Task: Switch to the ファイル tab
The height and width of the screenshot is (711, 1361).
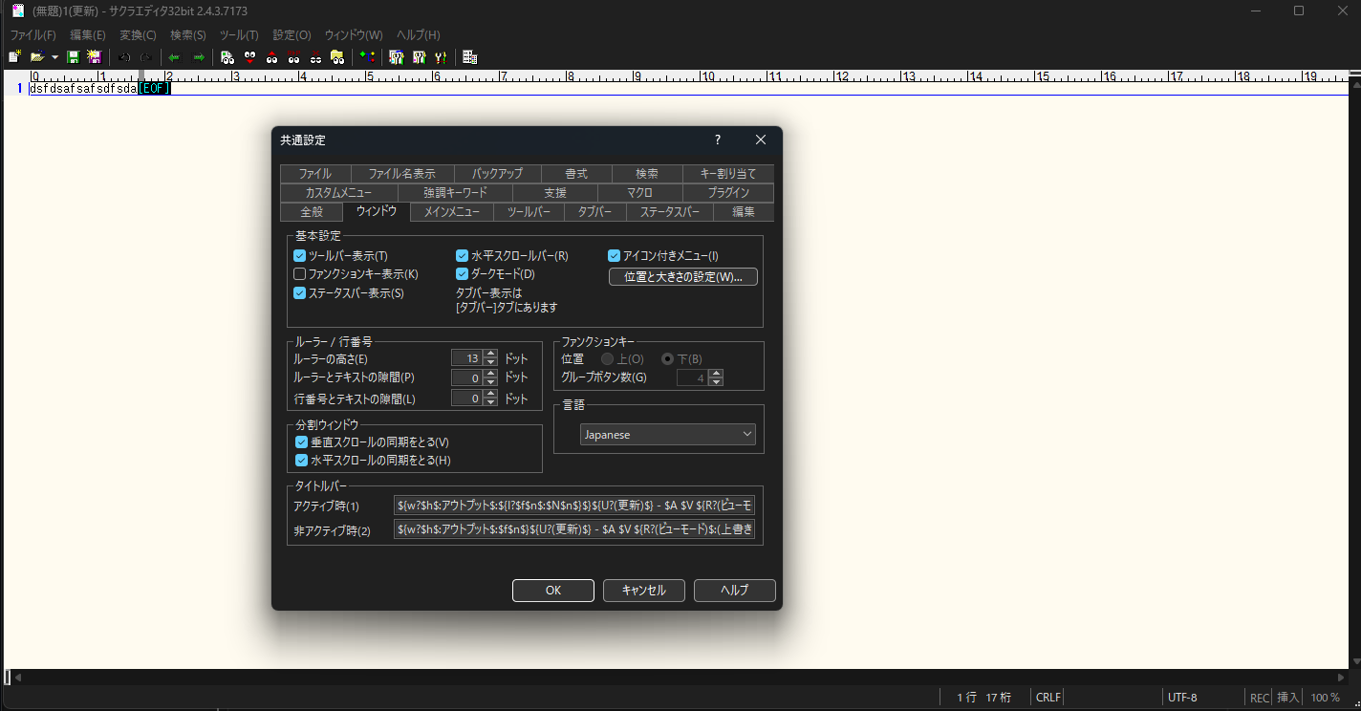Action: 315,174
